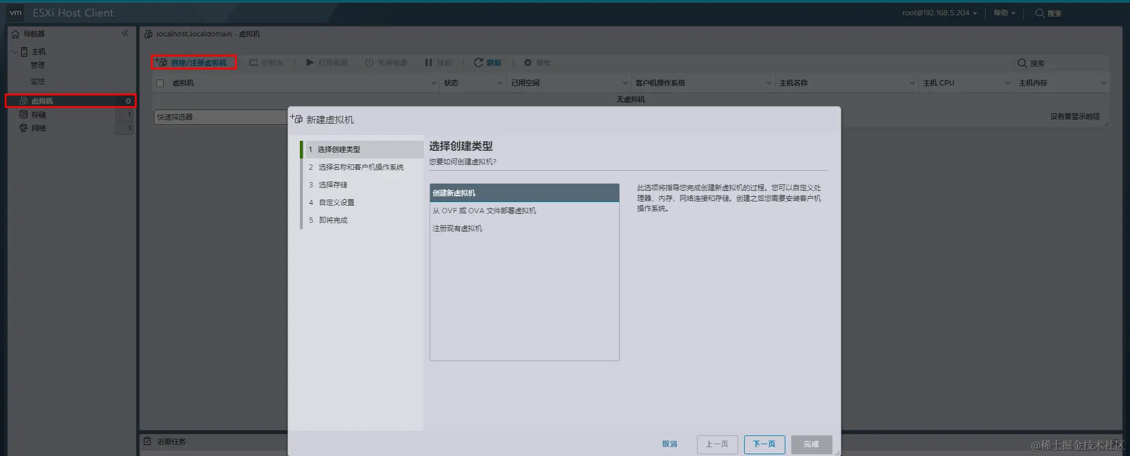
Task: Click the host server icon beside 主机
Action: (24, 52)
